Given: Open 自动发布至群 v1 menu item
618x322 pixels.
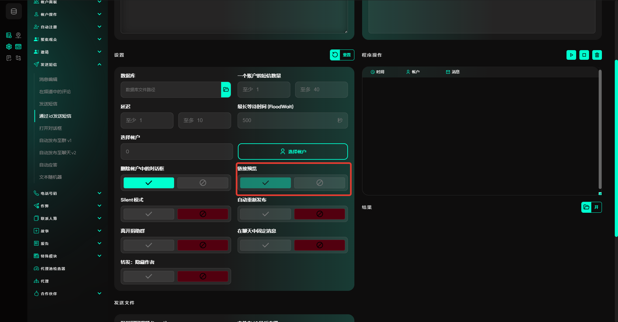Looking at the screenshot, I should point(55,140).
